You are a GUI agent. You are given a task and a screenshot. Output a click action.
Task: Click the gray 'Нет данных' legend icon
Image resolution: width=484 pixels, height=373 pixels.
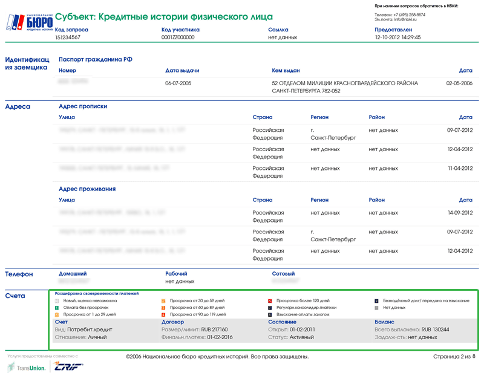click(x=376, y=308)
